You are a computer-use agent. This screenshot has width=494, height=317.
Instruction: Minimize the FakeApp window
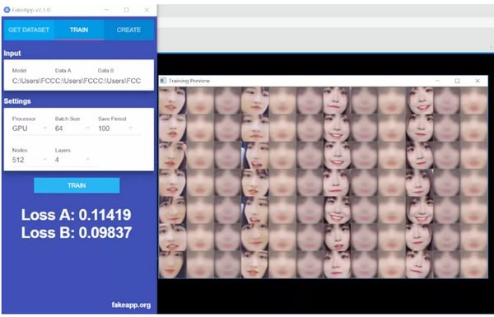106,10
